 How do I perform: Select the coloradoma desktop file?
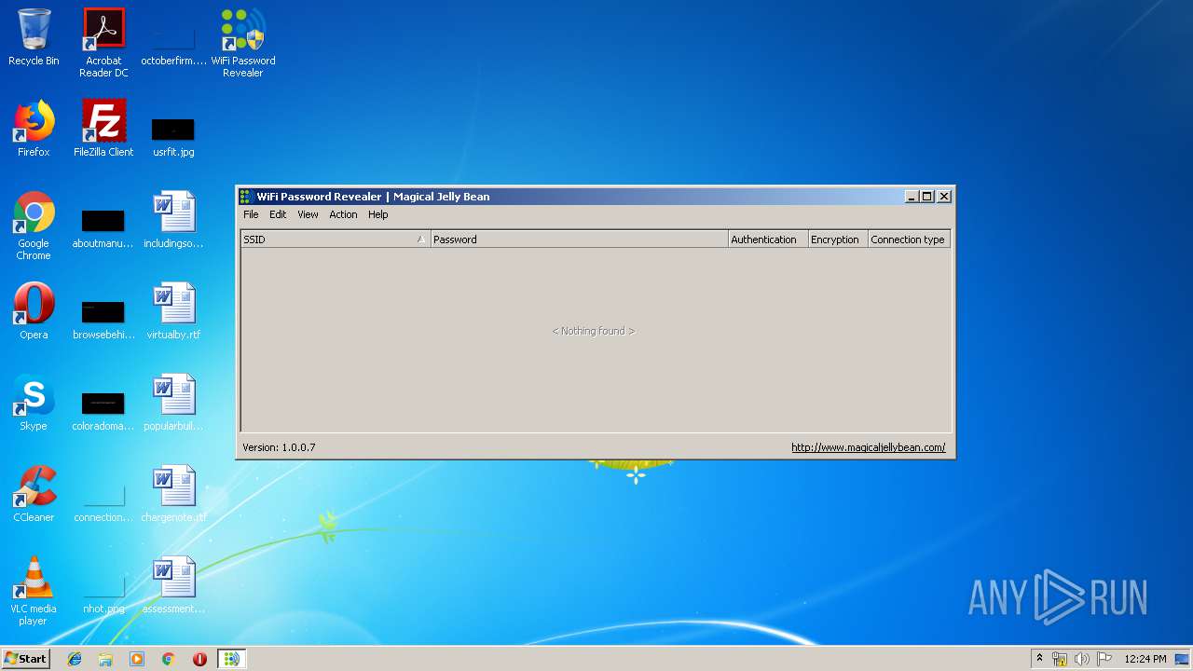point(103,410)
